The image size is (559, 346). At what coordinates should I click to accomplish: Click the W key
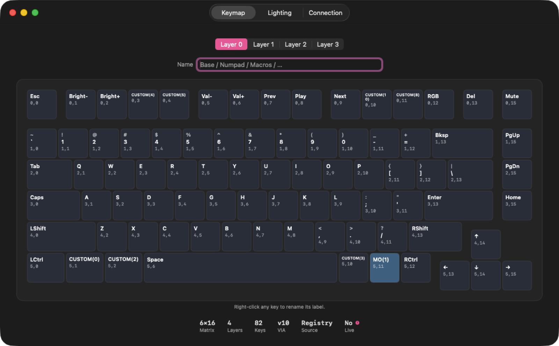coord(119,174)
